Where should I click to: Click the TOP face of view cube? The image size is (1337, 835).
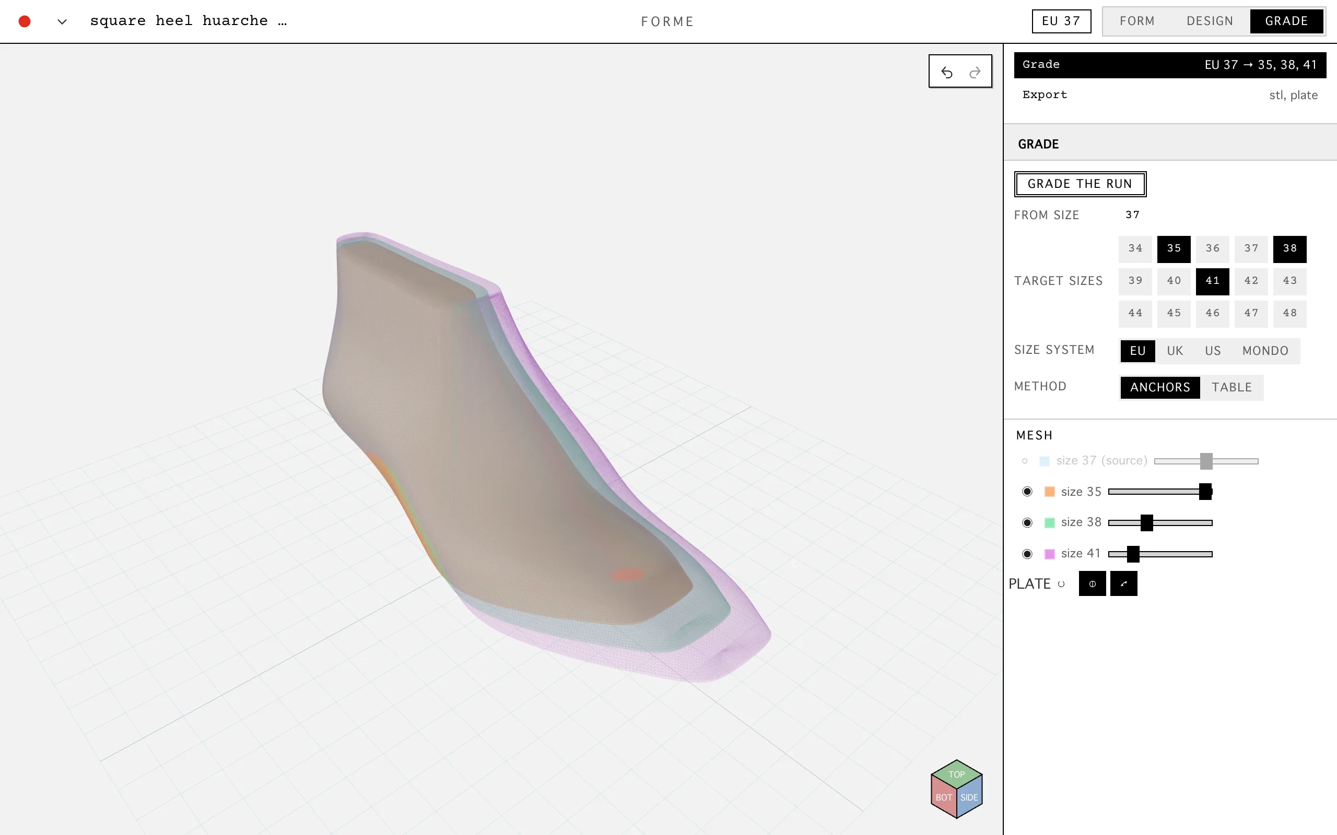956,773
